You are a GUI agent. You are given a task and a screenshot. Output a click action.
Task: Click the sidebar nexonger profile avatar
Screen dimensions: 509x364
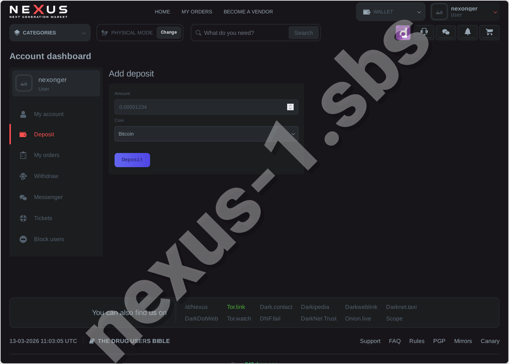click(24, 83)
